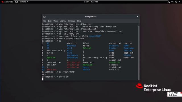This screenshot has height=102, width=182.
Task: Click the terminal window icon in title bar
Action: tap(44, 17)
